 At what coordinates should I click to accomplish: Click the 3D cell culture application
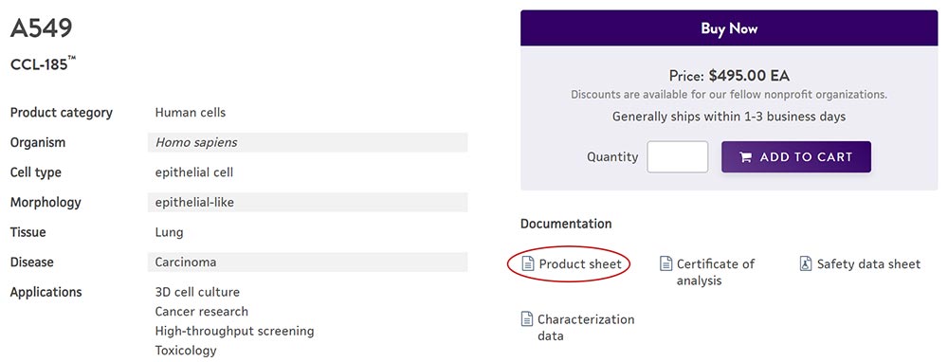197,293
